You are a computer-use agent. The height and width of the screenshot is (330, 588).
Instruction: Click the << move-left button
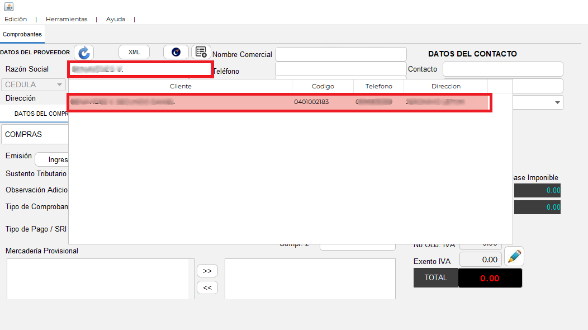(x=207, y=287)
